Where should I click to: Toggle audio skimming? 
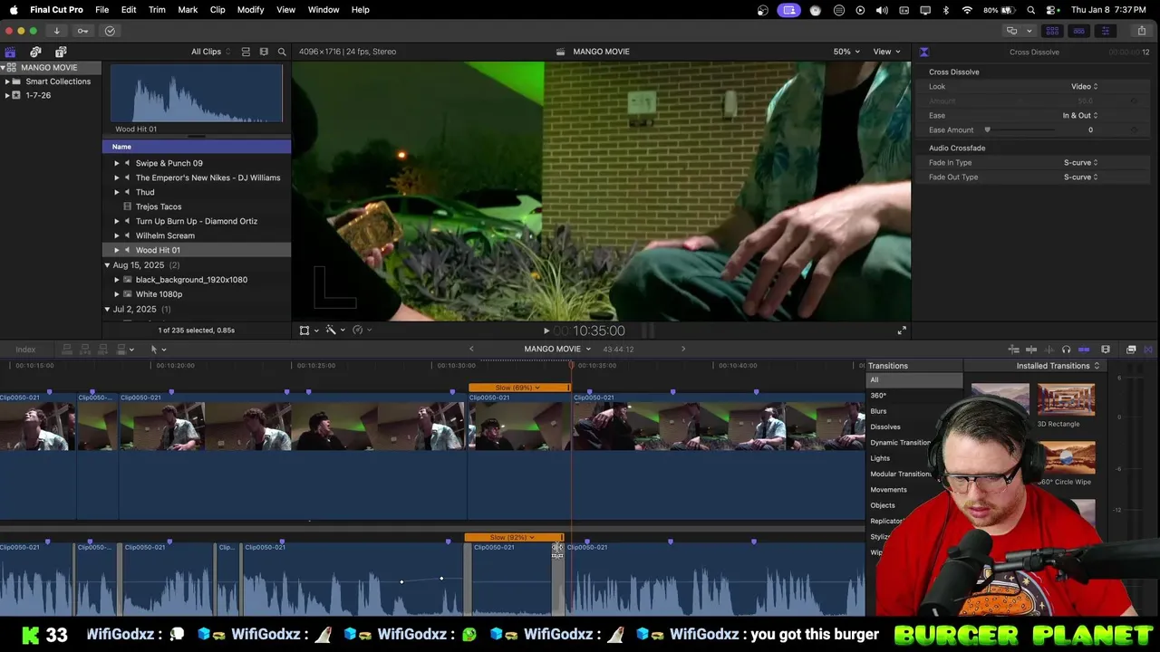[x=1049, y=350]
